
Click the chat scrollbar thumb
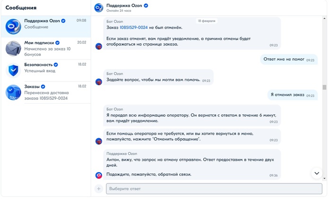coord(324,87)
